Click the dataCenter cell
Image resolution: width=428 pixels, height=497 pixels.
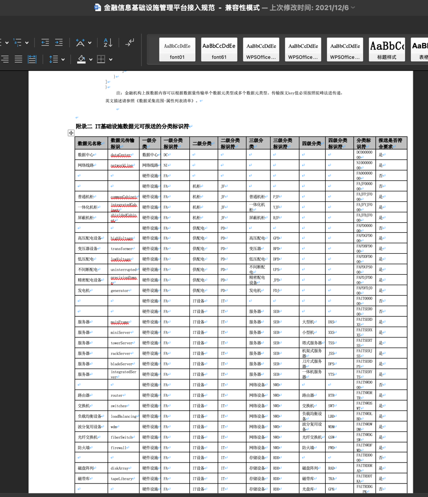click(x=124, y=155)
